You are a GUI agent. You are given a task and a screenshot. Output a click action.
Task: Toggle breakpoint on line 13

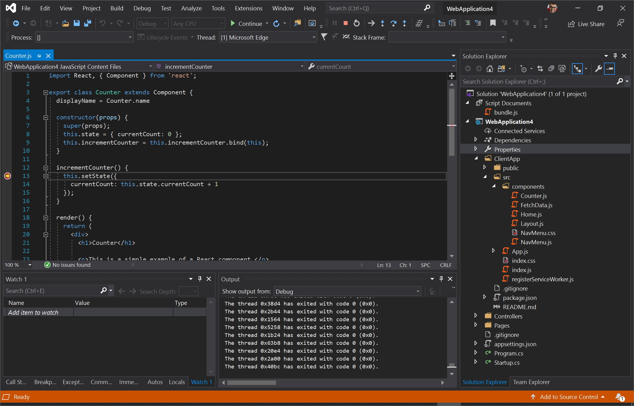(x=7, y=175)
